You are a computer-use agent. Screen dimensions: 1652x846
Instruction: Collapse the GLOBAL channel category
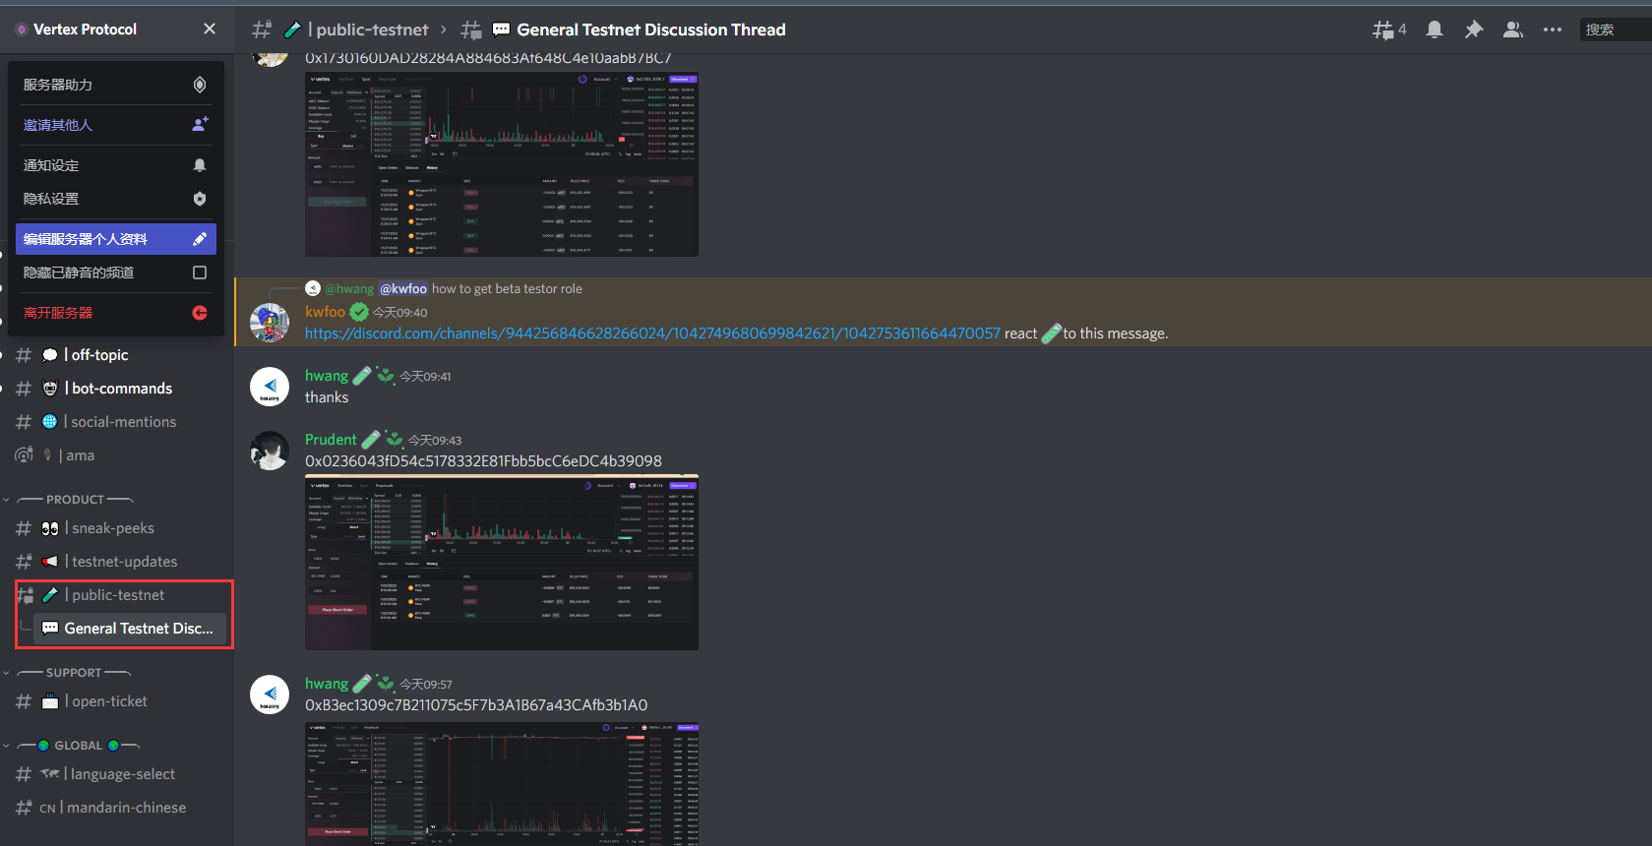pos(78,746)
